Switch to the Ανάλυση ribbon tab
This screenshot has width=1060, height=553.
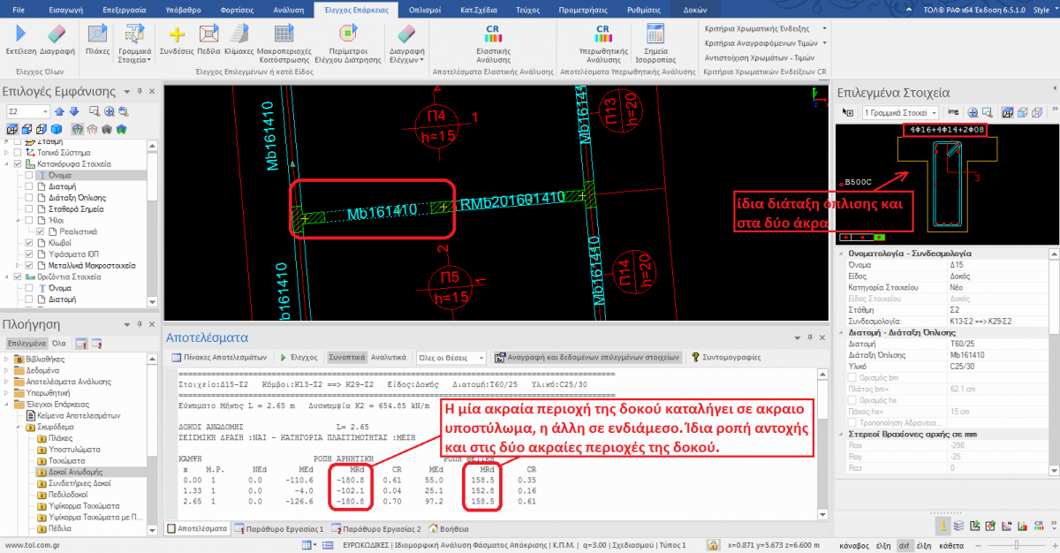287,8
